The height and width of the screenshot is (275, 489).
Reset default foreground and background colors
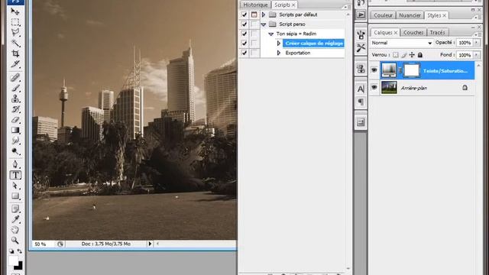pos(11,251)
